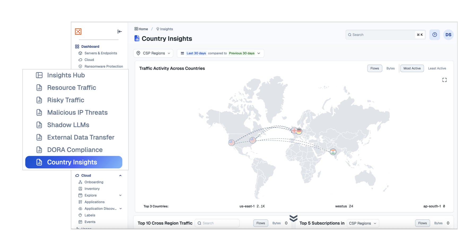Open the Last 30 days date range dropdown
This screenshot has width=475, height=247.
(221, 53)
